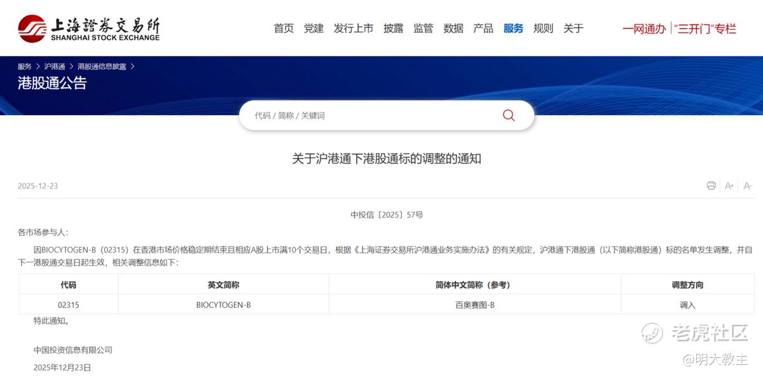
Task: Open the "三开门"专栏 link
Action: click(x=705, y=29)
